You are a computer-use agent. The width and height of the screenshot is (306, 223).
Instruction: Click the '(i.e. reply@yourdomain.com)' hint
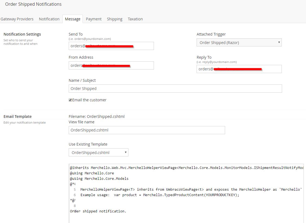tap(217, 62)
